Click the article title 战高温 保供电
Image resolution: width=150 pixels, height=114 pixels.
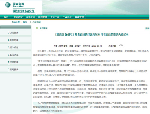[x=91, y=35]
